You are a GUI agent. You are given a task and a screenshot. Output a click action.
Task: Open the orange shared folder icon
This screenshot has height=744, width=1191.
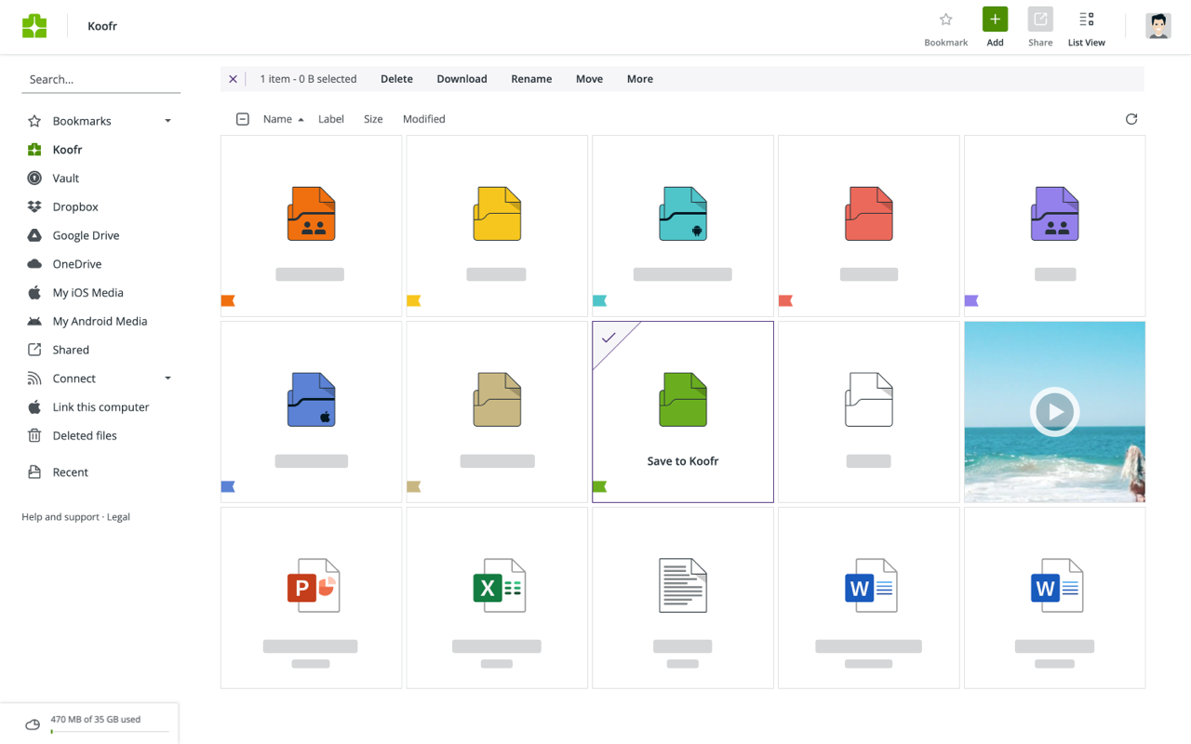(x=311, y=214)
